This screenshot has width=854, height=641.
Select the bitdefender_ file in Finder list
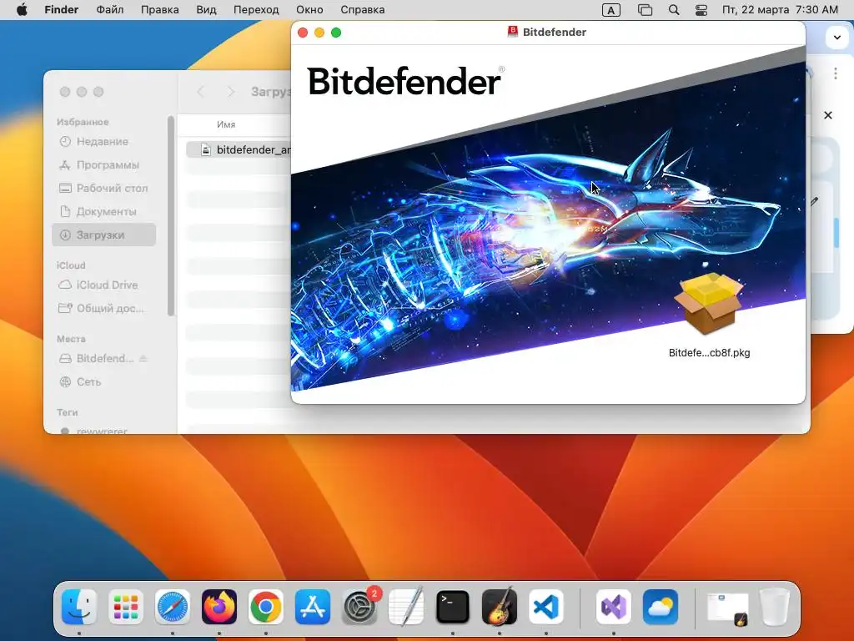click(239, 149)
